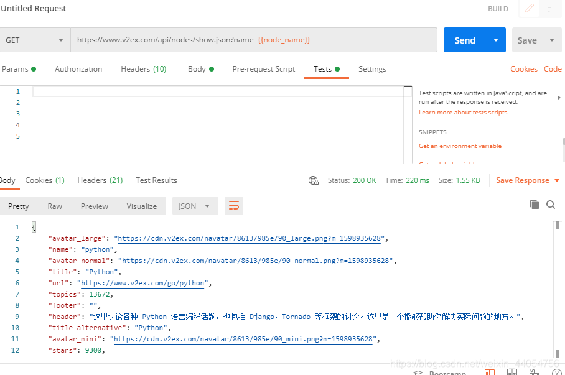The width and height of the screenshot is (565, 375).
Task: Click the 220 ms time value
Action: [x=418, y=180]
